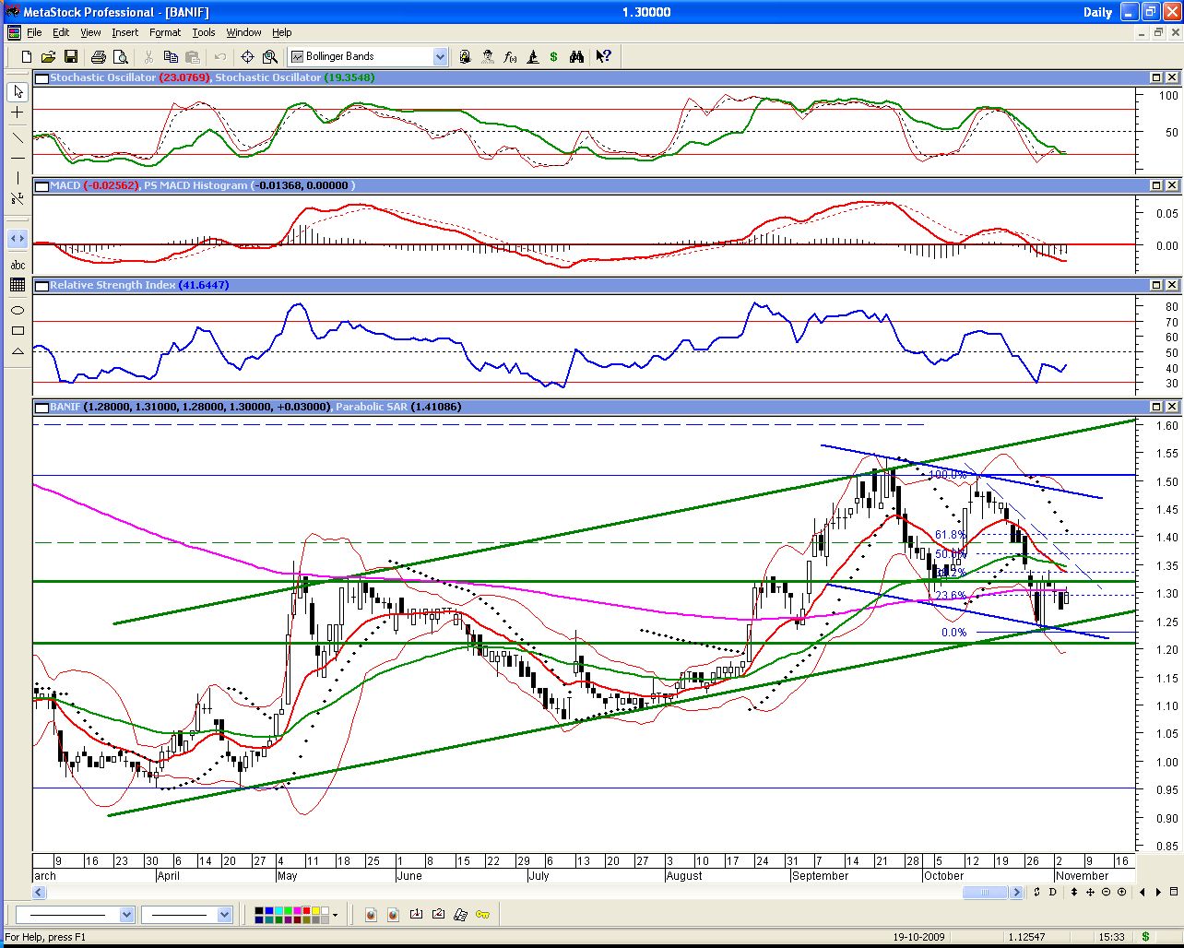Open The Explorer binoculars icon

coord(576,56)
